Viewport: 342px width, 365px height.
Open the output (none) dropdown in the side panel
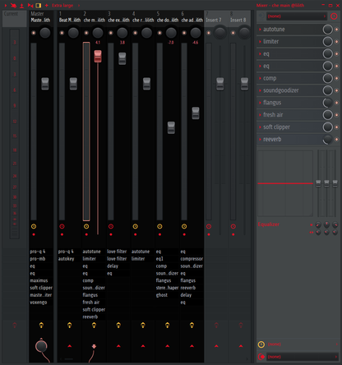pos(303,357)
